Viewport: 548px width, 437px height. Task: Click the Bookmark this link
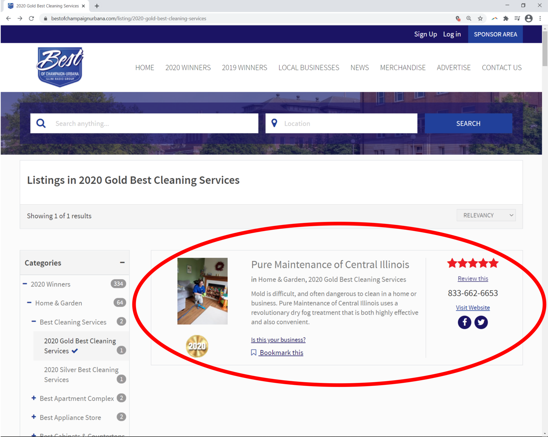tap(281, 352)
